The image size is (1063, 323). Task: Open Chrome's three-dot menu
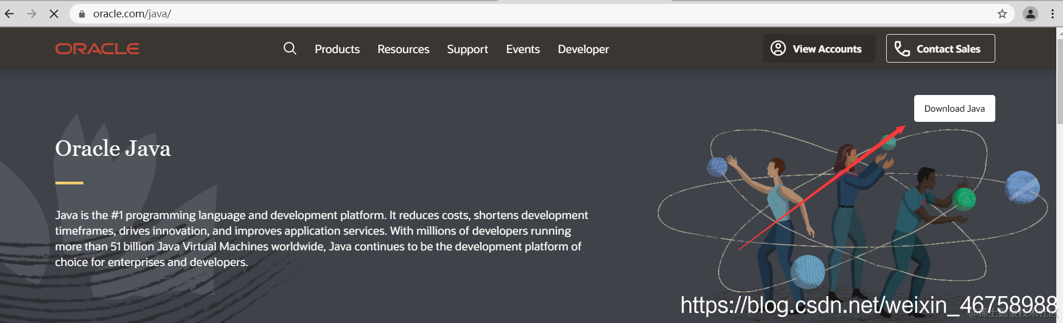(x=1052, y=14)
